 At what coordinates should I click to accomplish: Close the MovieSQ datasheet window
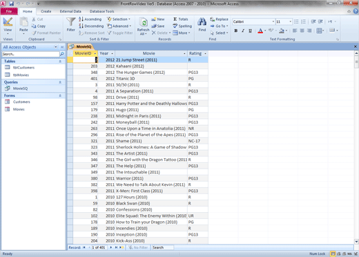tap(356, 46)
